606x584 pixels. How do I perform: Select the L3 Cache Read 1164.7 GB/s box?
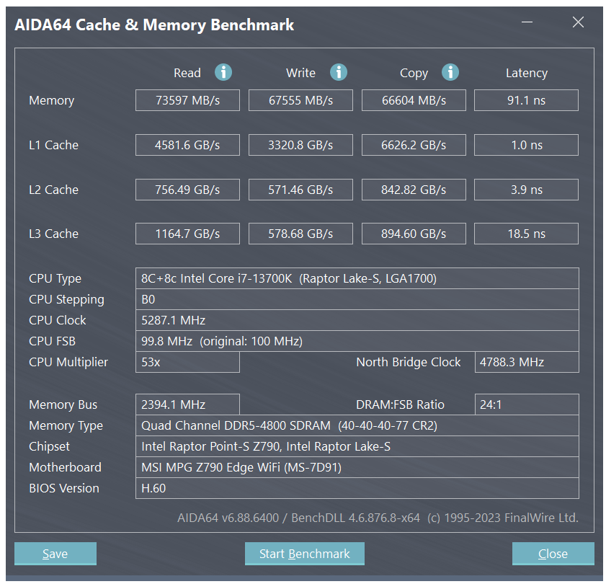tap(187, 234)
